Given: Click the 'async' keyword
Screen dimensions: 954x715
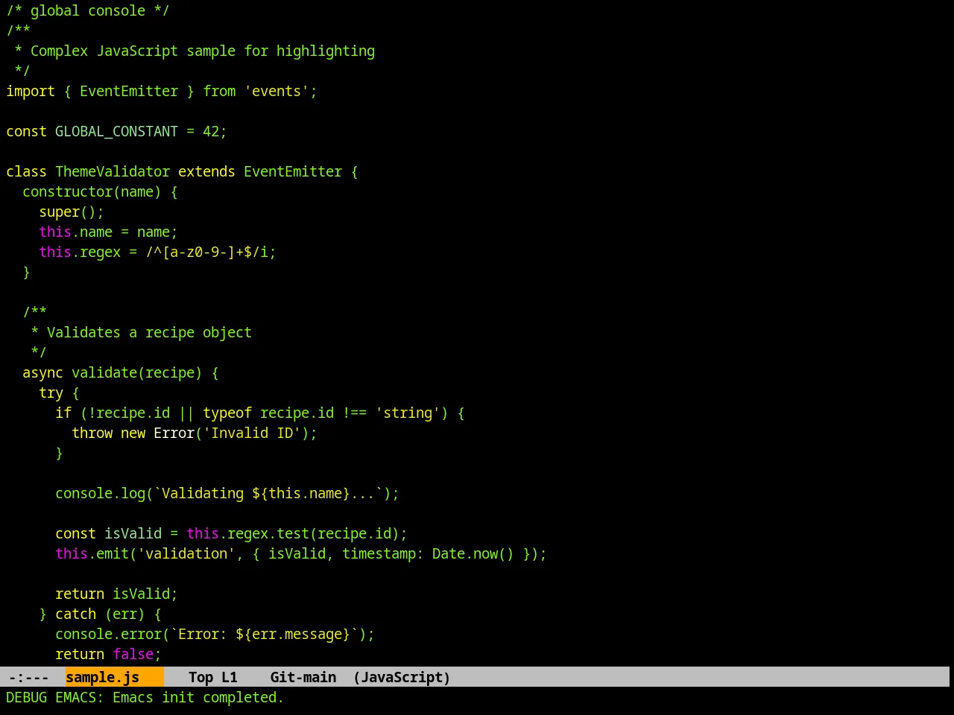Looking at the screenshot, I should tap(42, 372).
